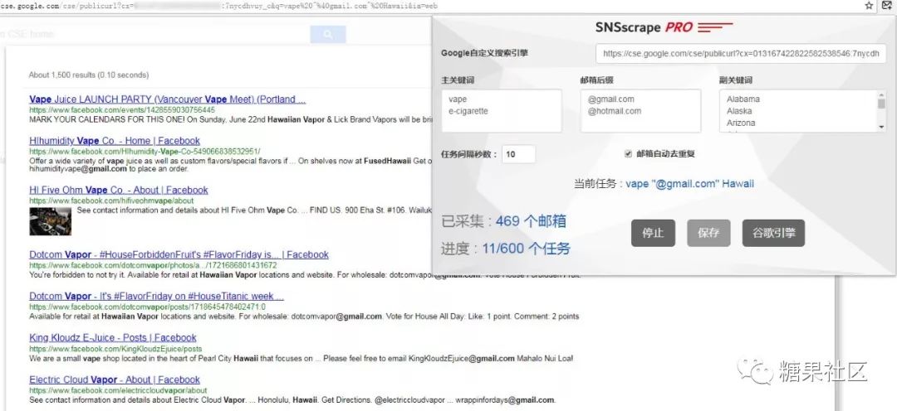This screenshot has height=411, width=897.
Task: Click the facebook.com/events green URL
Action: tap(122, 109)
